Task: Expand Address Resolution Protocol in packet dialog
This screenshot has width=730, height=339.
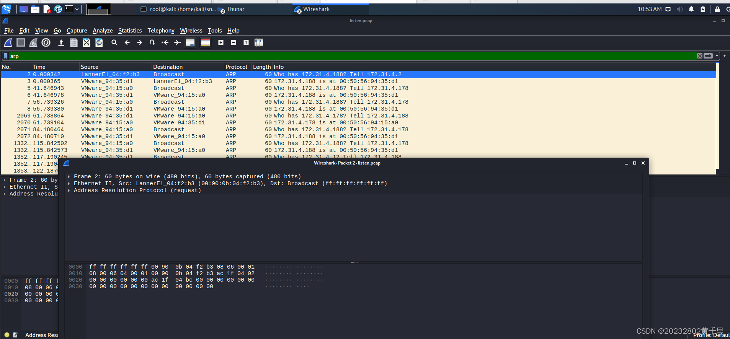Action: (69, 191)
